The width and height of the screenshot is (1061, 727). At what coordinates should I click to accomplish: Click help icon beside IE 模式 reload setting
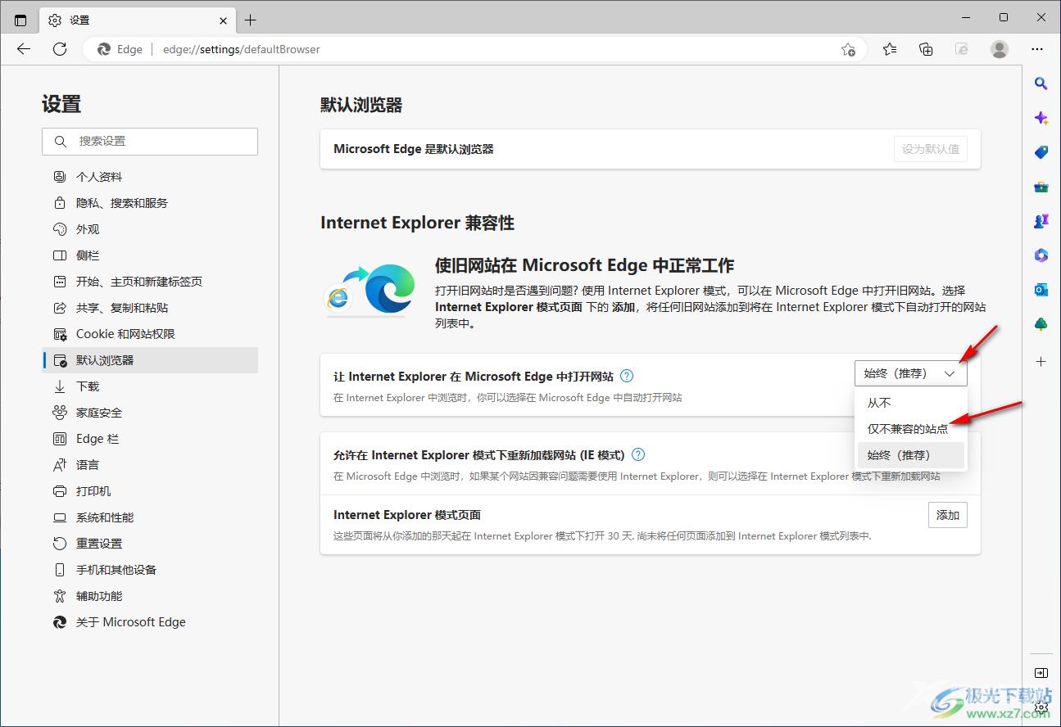(638, 454)
